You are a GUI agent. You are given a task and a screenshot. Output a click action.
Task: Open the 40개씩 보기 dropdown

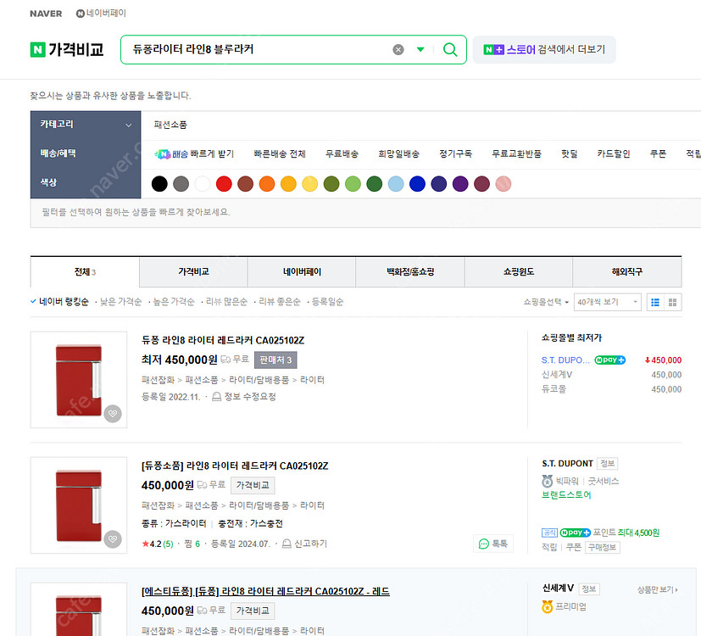607,303
